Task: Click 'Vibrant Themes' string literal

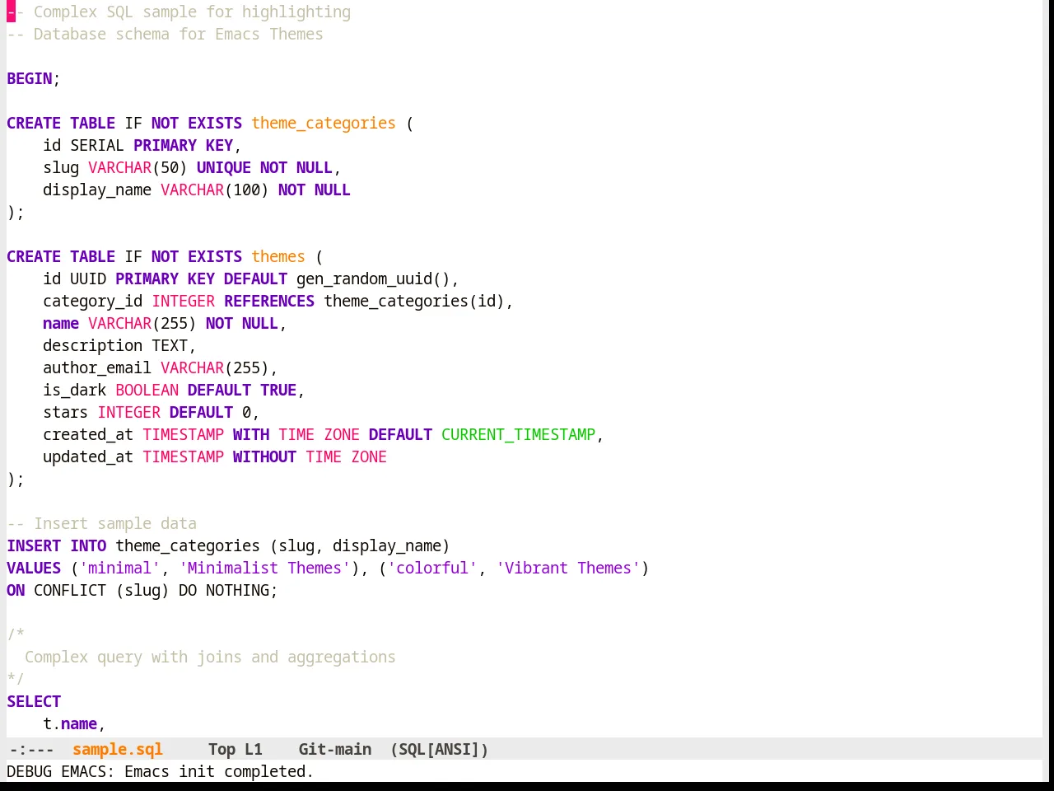Action: click(x=568, y=568)
